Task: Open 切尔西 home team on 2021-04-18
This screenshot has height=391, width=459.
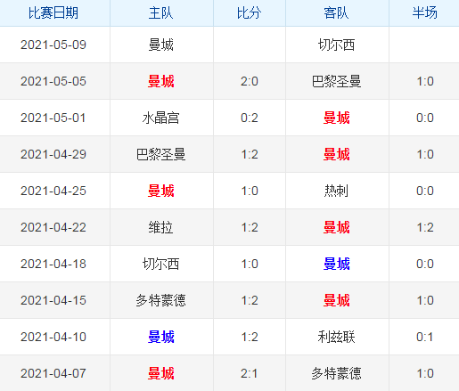Action: pyautogui.click(x=161, y=264)
